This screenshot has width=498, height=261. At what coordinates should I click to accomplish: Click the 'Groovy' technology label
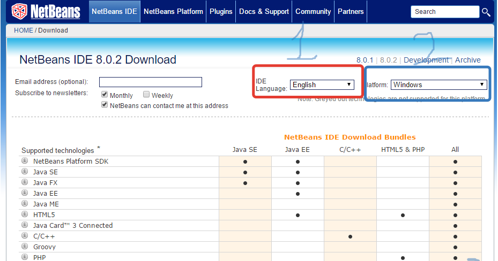pos(44,247)
